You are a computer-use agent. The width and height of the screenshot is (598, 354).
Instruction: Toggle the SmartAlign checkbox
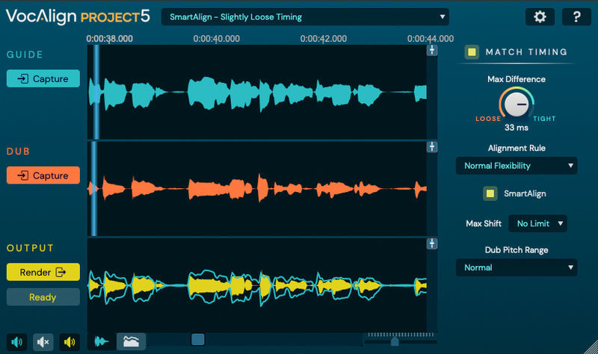[490, 193]
